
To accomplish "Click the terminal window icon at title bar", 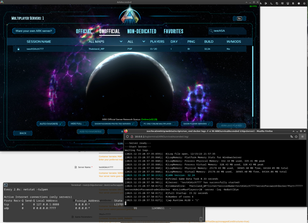I will click(6, 185).
